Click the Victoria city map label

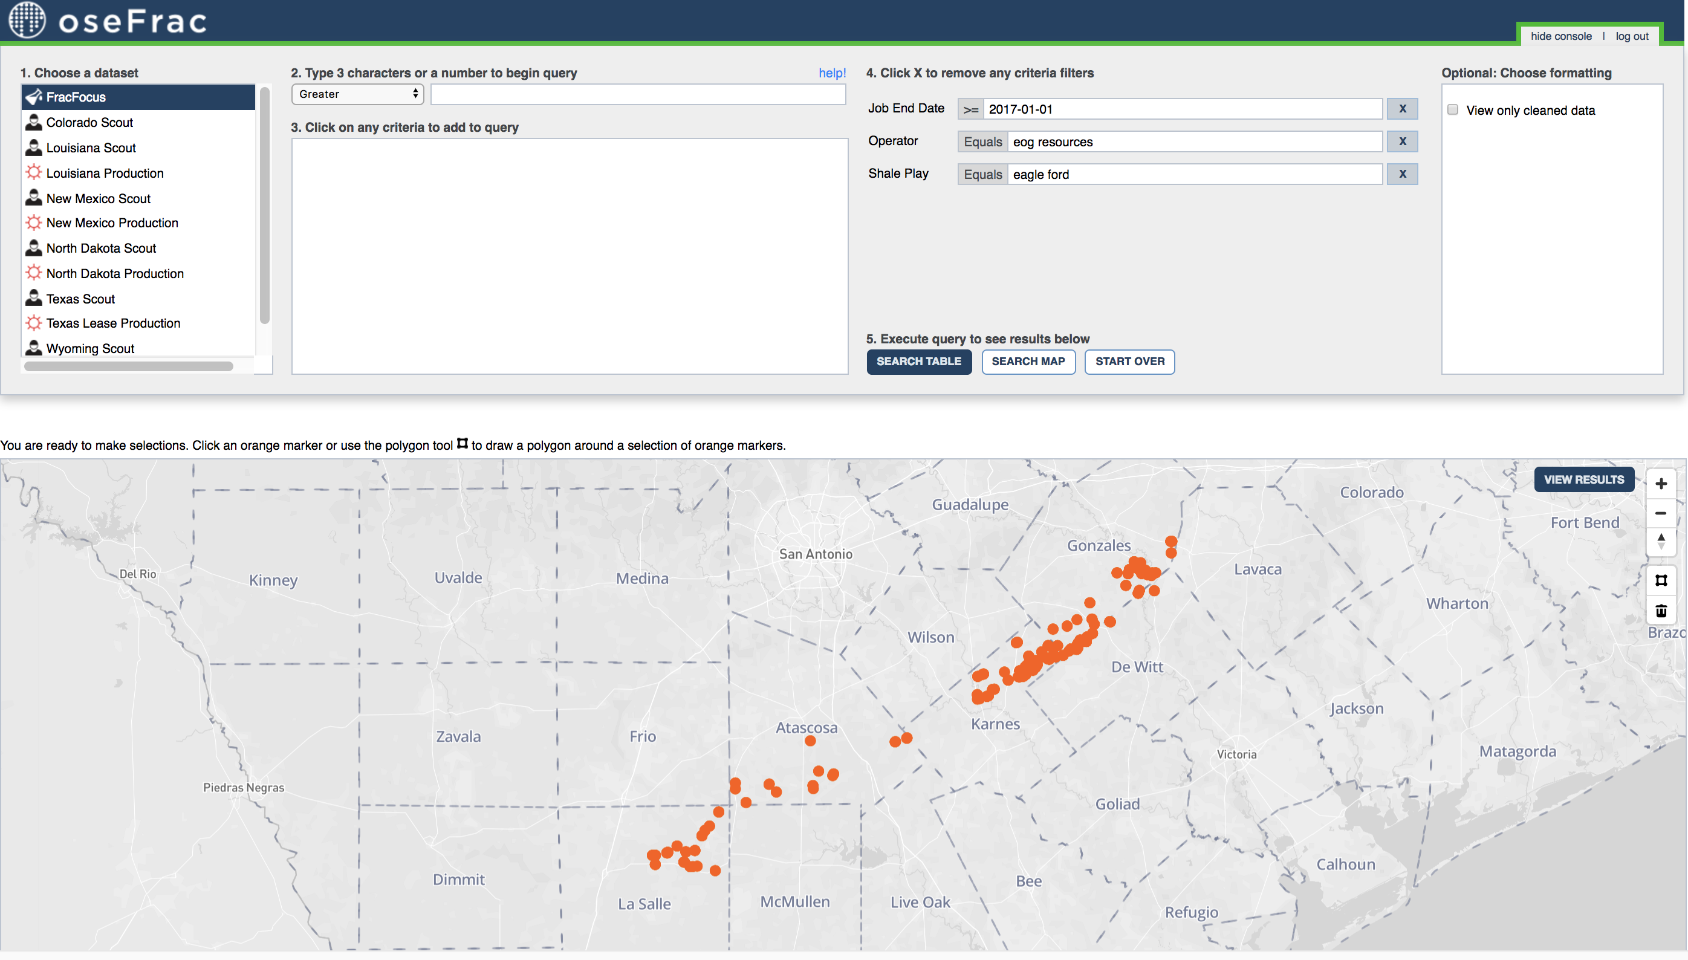[x=1236, y=754]
